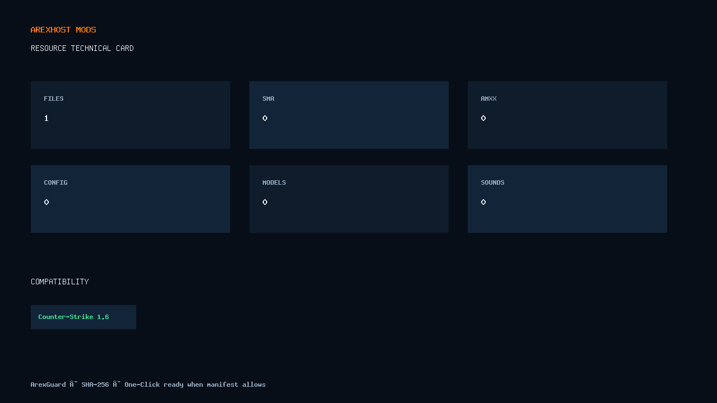Select the MODELS count card
The width and height of the screenshot is (717, 403).
(349, 199)
